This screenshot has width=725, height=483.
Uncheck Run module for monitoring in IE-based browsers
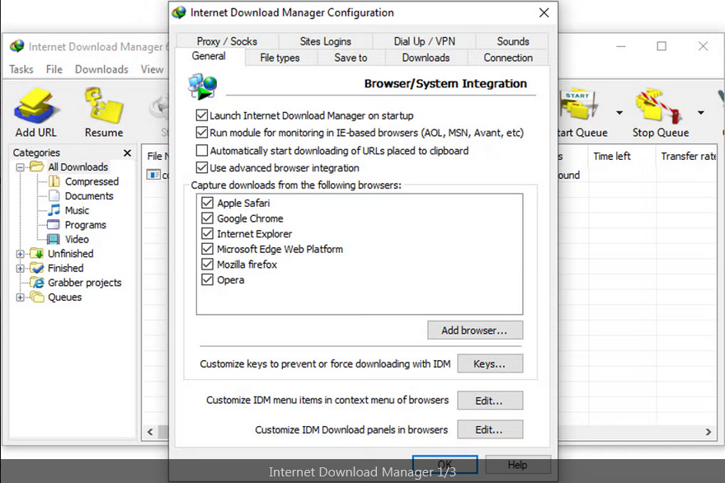[x=201, y=133]
